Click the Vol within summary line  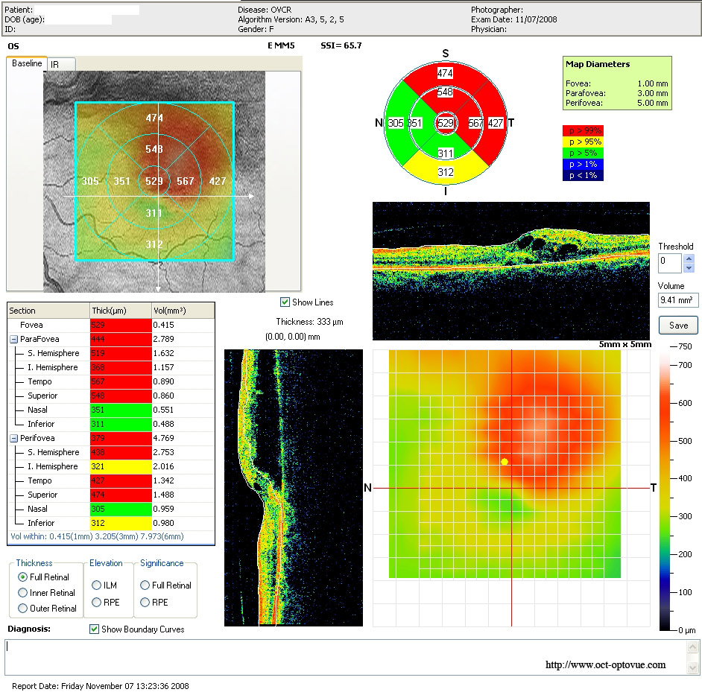(97, 536)
